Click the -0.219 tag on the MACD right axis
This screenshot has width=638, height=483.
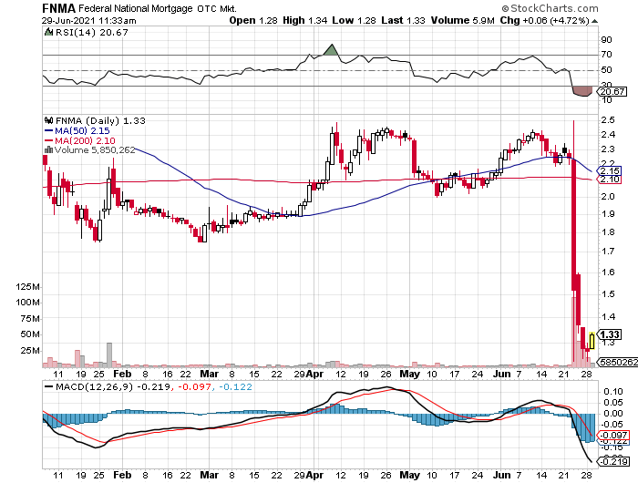pyautogui.click(x=612, y=461)
